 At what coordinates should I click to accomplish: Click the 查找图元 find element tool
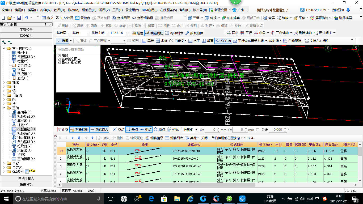click(x=121, y=18)
